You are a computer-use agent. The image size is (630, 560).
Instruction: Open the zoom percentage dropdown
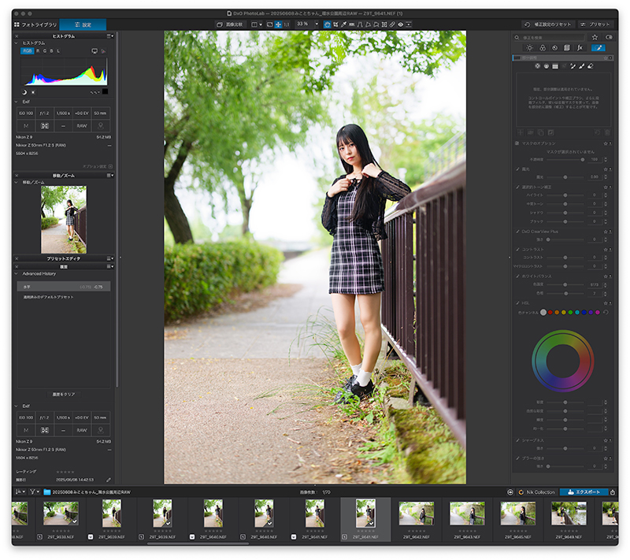[x=317, y=24]
